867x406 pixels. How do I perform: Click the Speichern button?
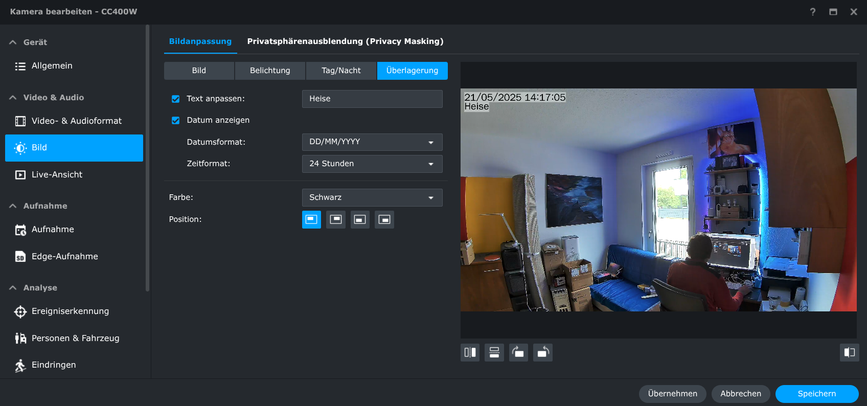point(816,394)
